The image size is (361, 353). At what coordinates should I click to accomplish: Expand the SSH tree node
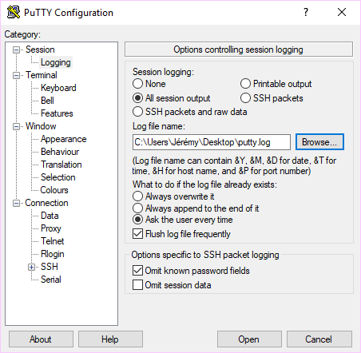tap(31, 267)
